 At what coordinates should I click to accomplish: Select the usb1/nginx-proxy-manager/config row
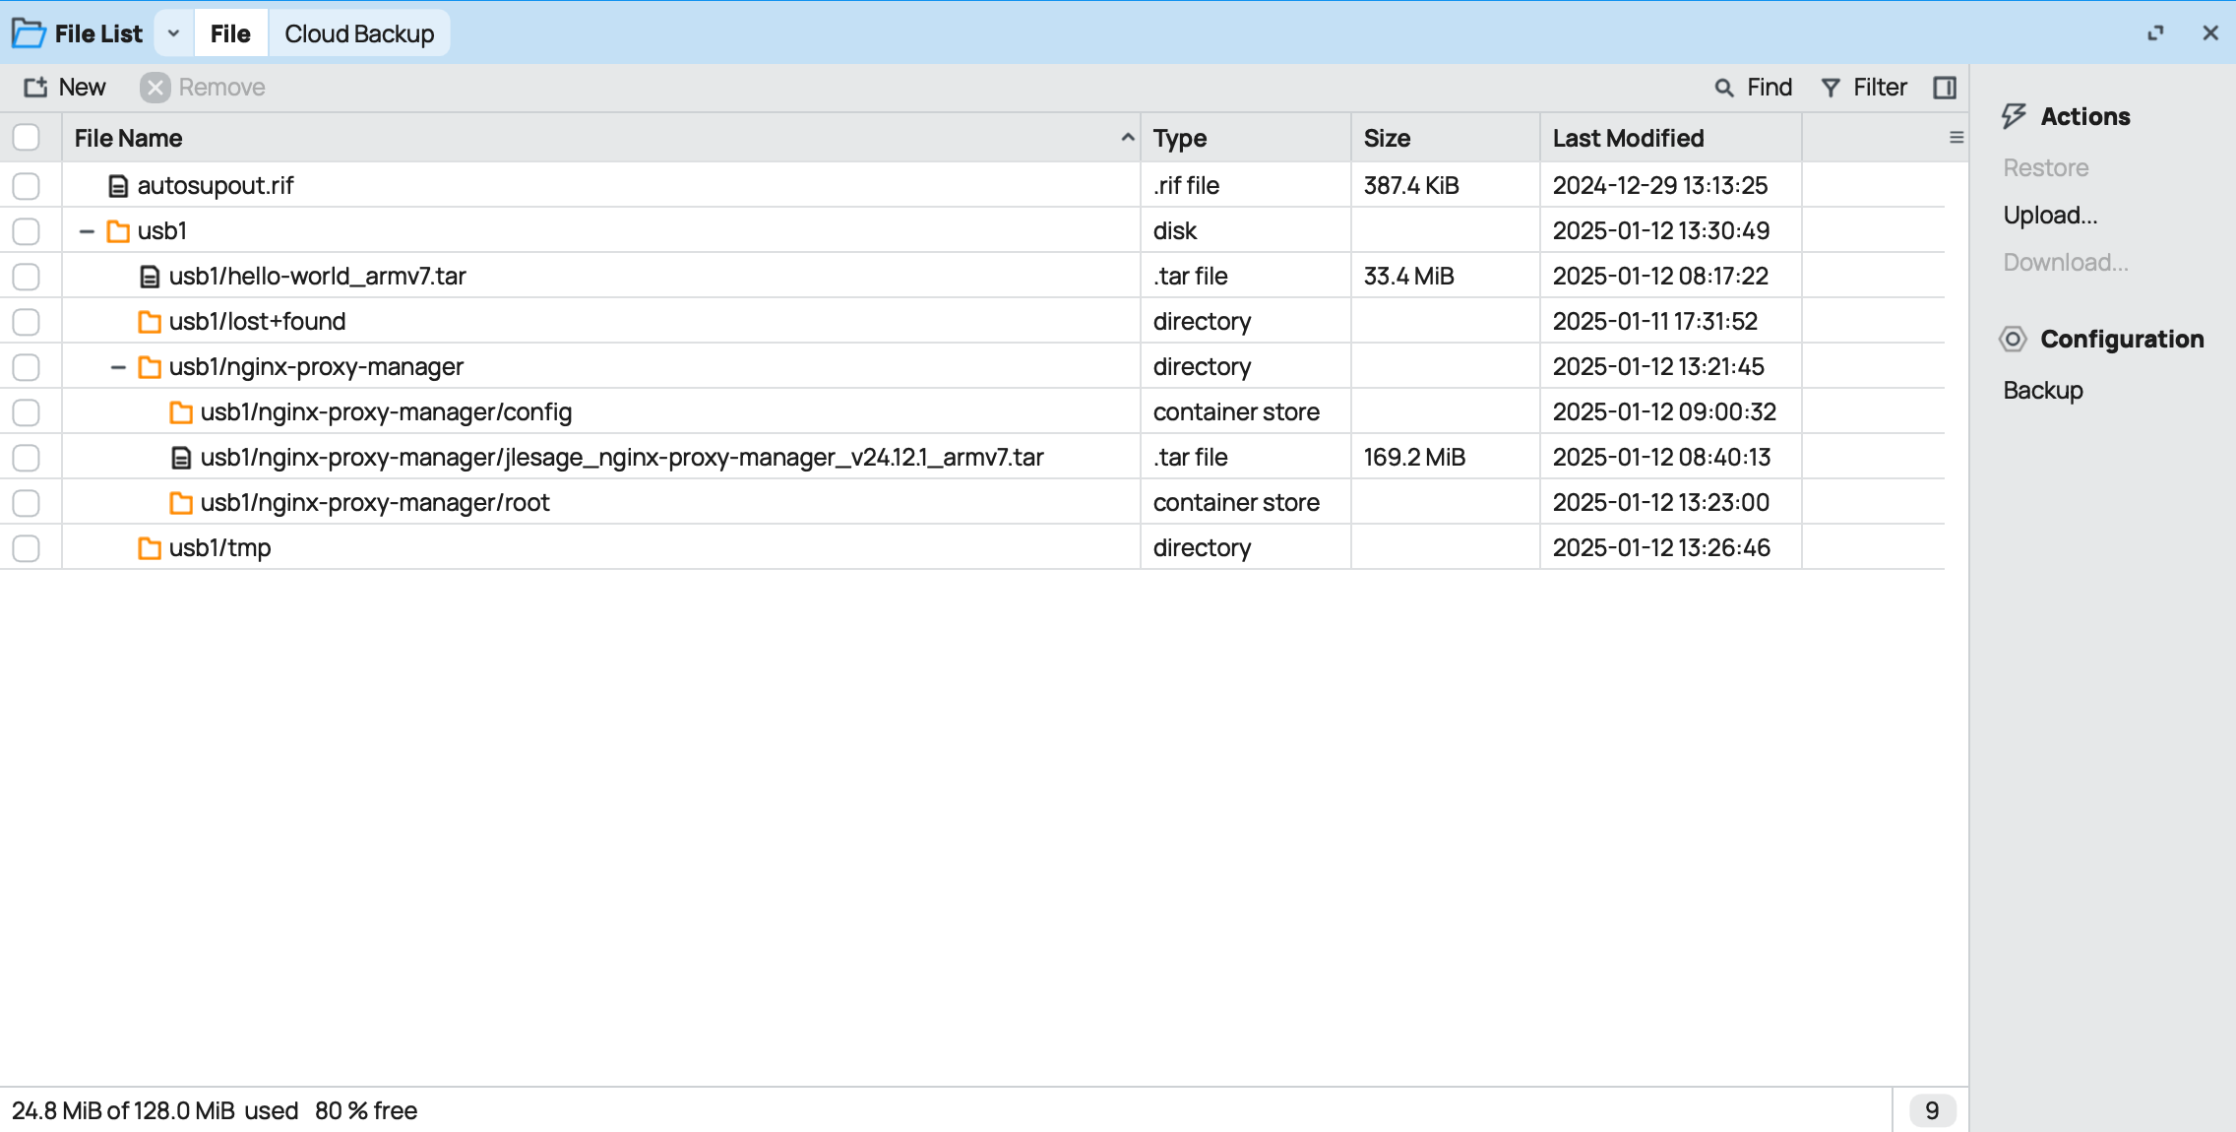pyautogui.click(x=386, y=412)
